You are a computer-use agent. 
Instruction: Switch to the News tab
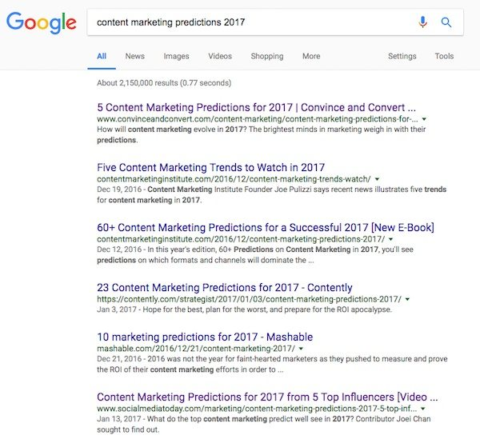coord(135,56)
